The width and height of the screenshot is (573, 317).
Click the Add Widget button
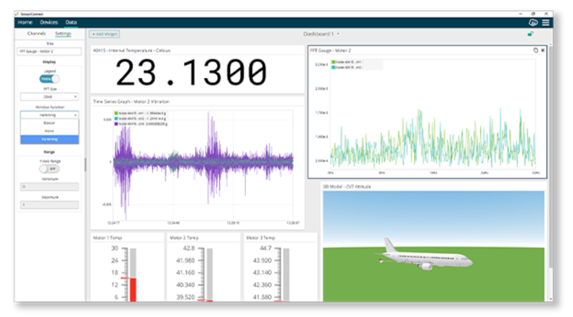point(104,34)
